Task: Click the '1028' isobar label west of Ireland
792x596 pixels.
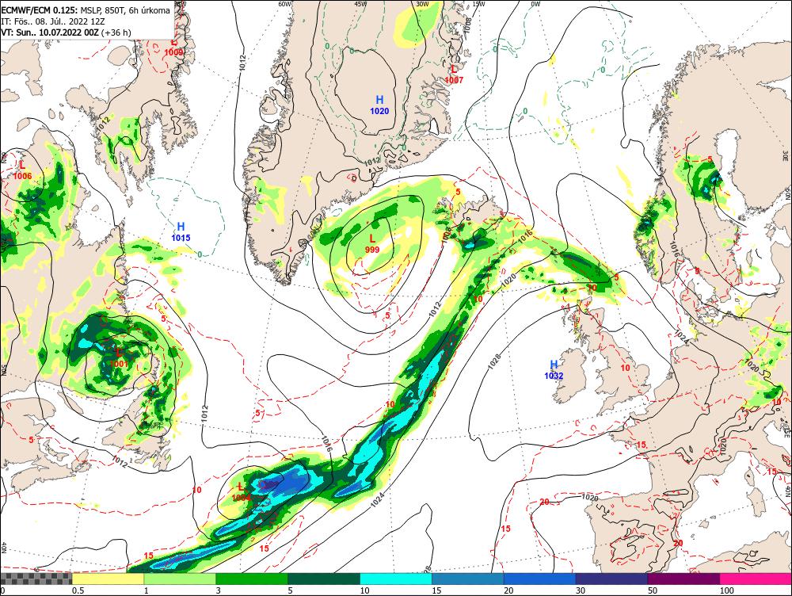Action: (x=494, y=362)
